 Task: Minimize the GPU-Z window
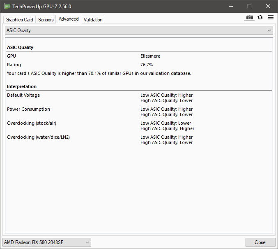pos(231,7)
